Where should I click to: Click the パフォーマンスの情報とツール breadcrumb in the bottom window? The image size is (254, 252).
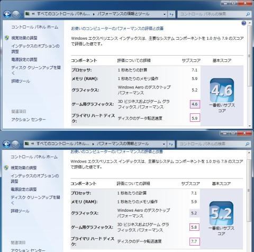(x=123, y=144)
